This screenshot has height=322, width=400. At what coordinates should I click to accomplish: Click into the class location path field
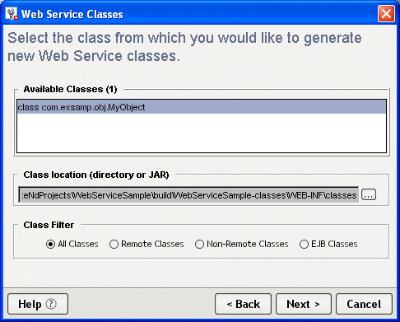[188, 195]
